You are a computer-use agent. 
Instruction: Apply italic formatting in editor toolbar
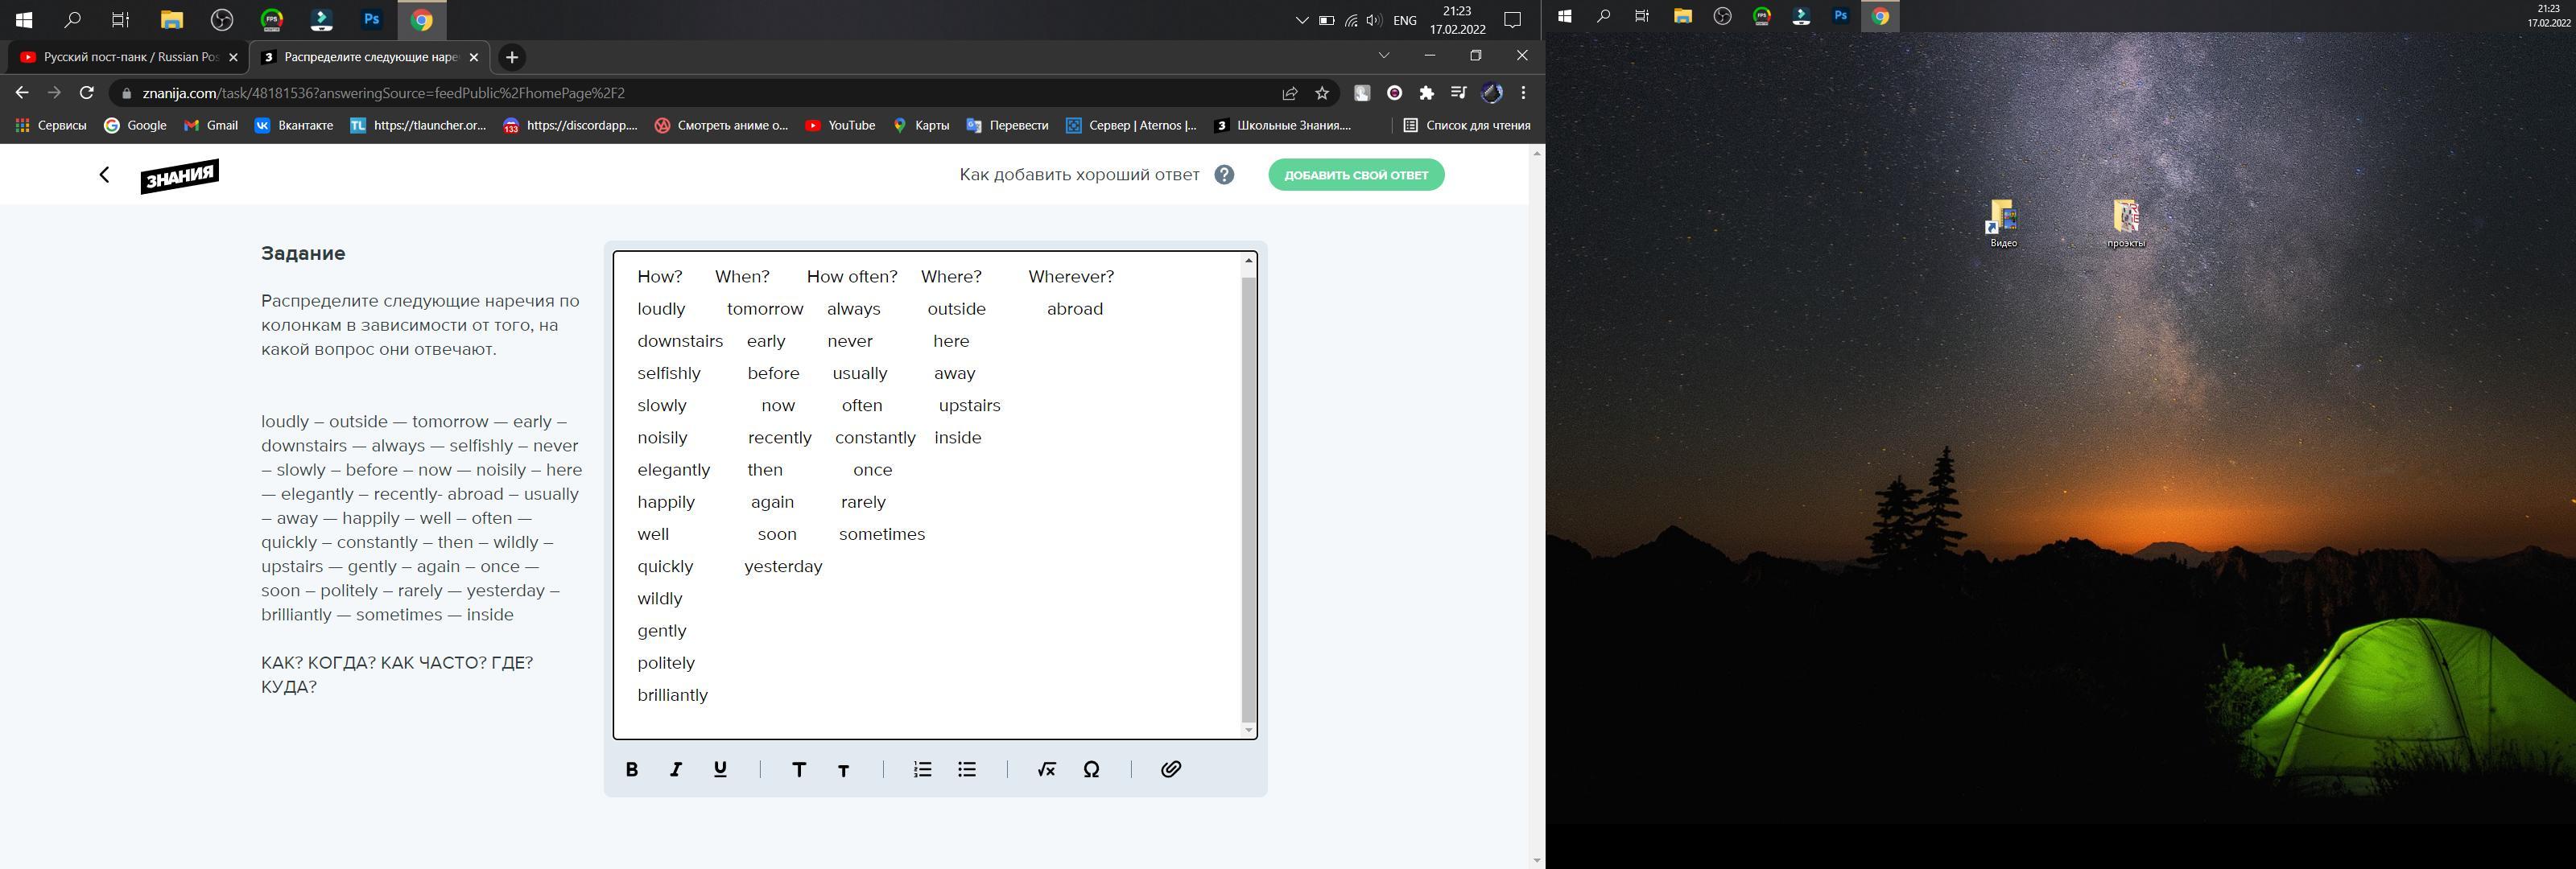(676, 769)
